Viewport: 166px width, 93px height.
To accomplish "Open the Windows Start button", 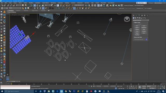I will point(2,91).
